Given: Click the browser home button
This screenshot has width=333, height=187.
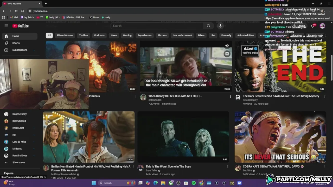Looking at the screenshot, I should pyautogui.click(x=23, y=11).
